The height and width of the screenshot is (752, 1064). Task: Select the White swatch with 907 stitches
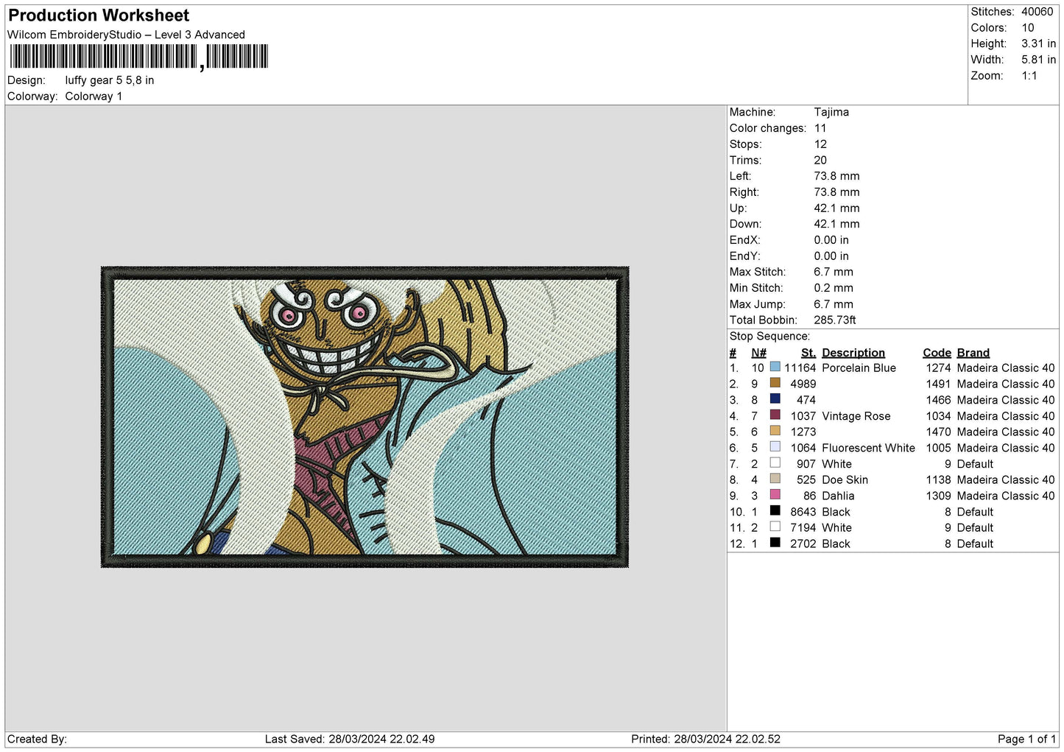(775, 463)
